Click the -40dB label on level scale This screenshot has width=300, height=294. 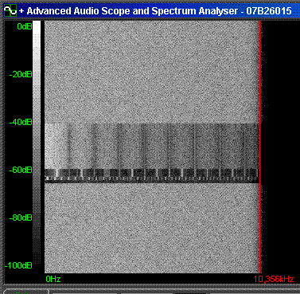pyautogui.click(x=21, y=122)
